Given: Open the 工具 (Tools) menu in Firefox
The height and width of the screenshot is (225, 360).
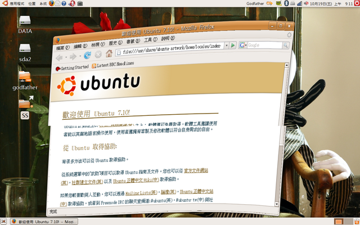Looking at the screenshot, I should point(150,40).
